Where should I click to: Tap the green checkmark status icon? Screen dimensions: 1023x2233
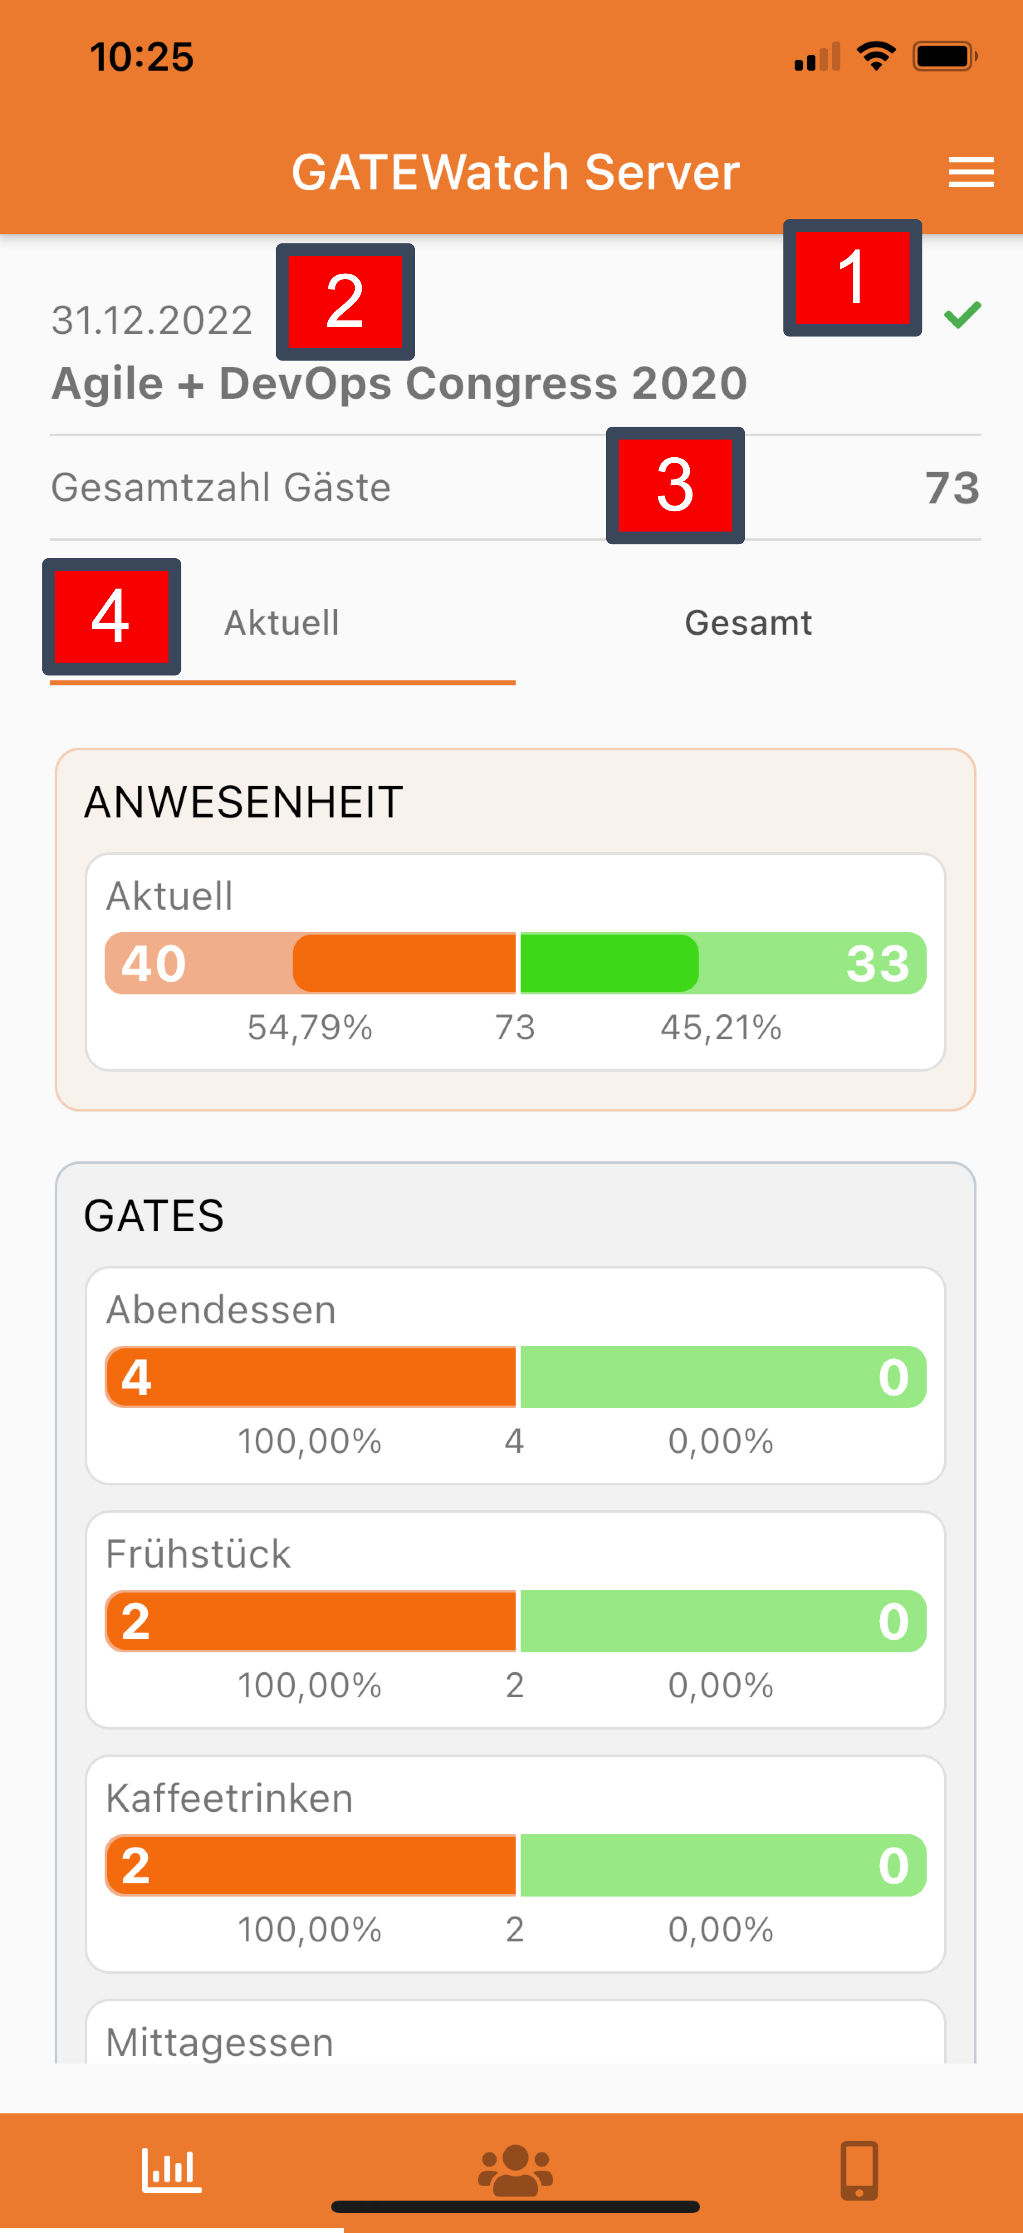click(x=962, y=315)
